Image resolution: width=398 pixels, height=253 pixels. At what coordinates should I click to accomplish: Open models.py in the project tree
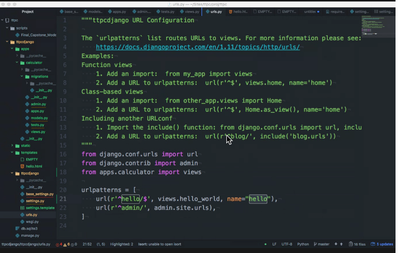pyautogui.click(x=39, y=118)
